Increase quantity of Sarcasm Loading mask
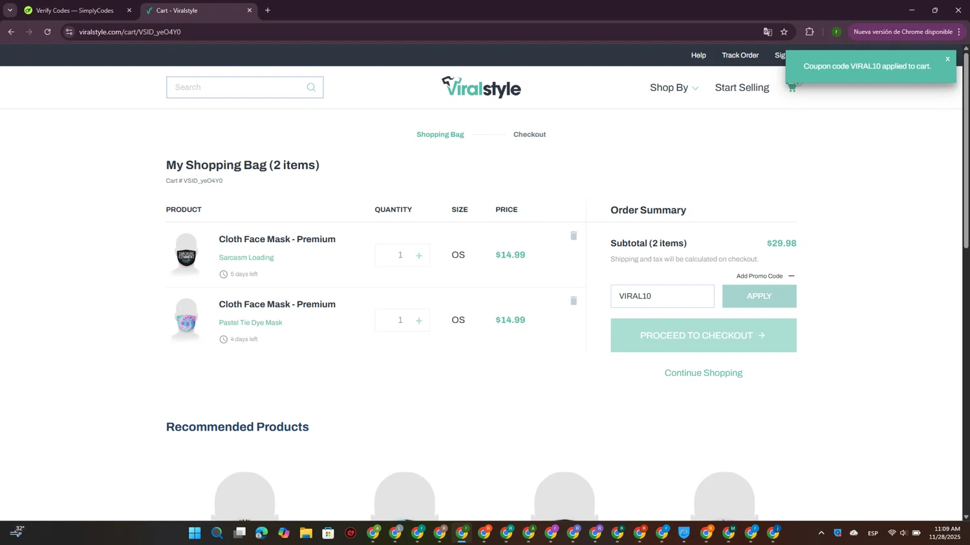The image size is (970, 545). (419, 256)
